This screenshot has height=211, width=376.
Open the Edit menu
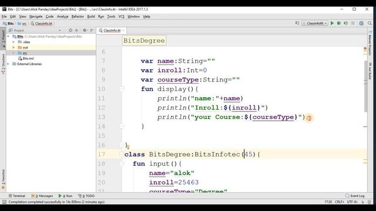13,16
